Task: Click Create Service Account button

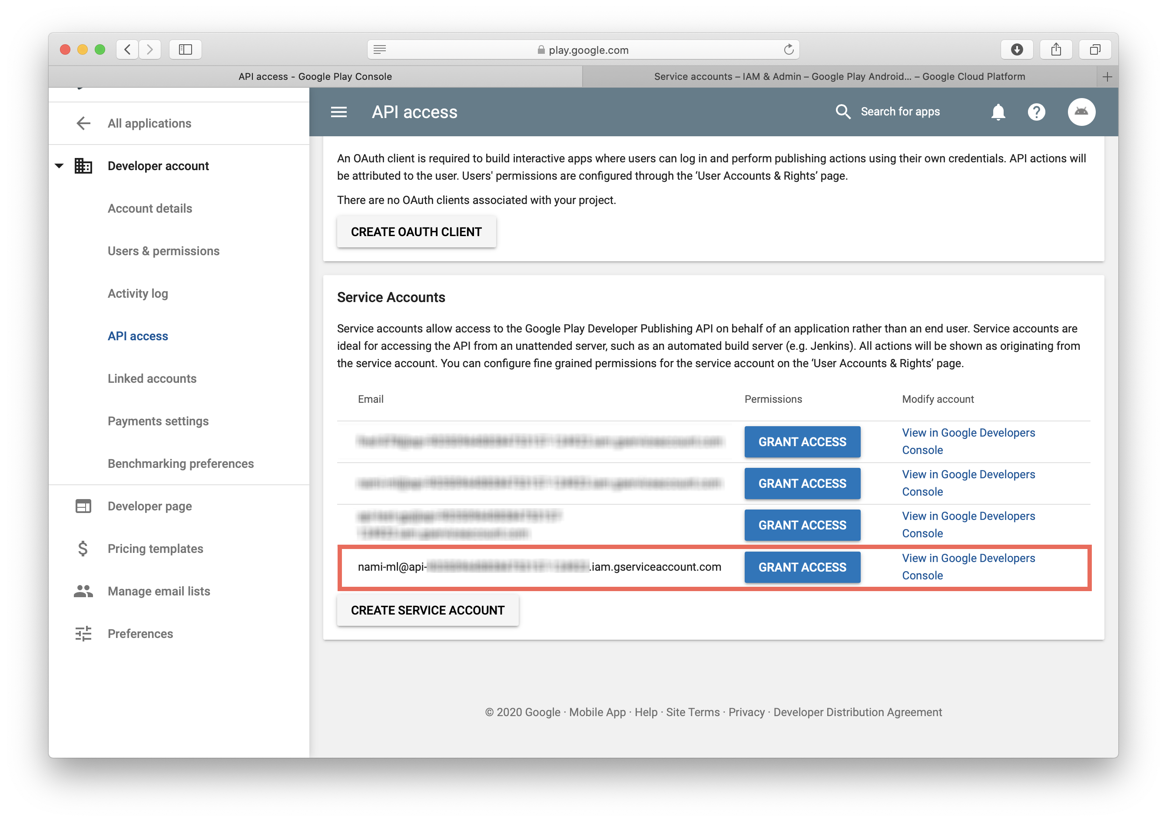Action: point(428,610)
